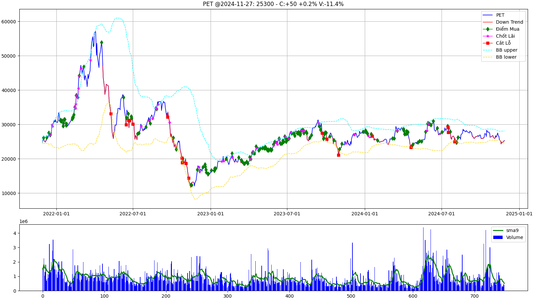
Task: Click the 10000 price axis label
Action: (9, 193)
